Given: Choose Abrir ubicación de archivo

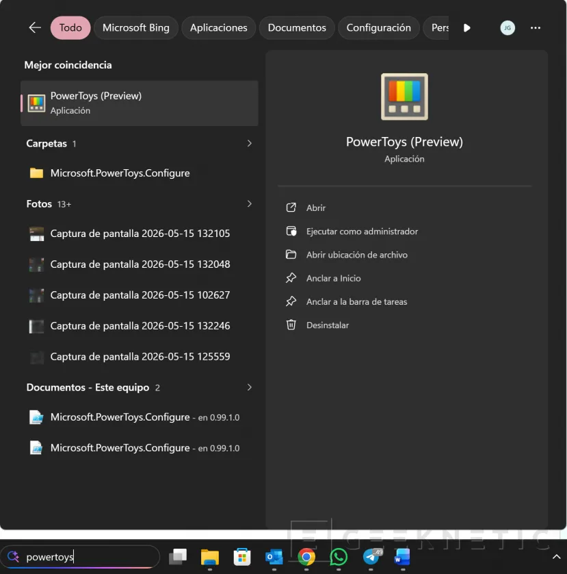Looking at the screenshot, I should pyautogui.click(x=346, y=255).
